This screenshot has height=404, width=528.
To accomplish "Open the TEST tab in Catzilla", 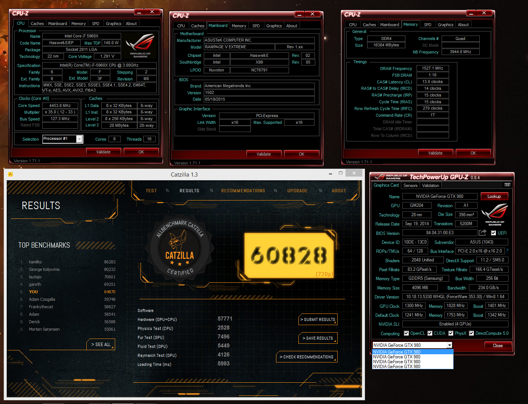I will (x=151, y=191).
